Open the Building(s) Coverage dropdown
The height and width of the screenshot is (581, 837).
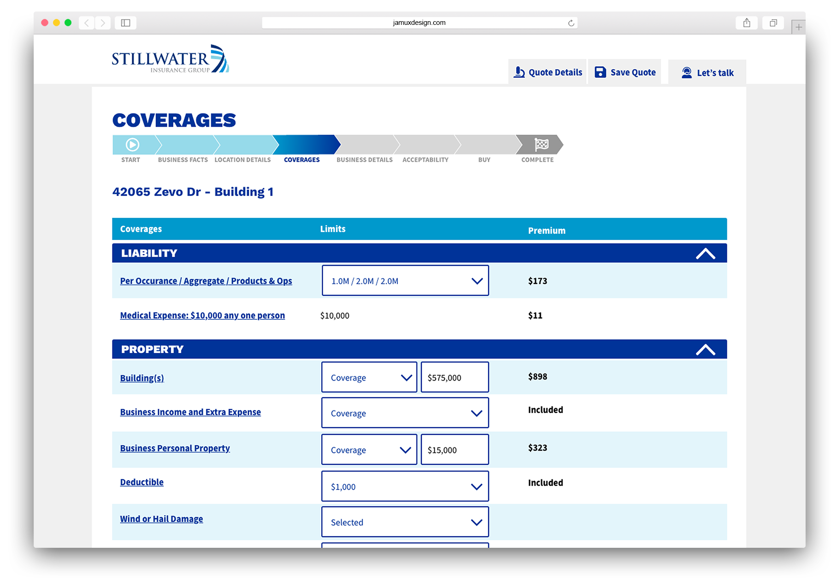coord(369,377)
